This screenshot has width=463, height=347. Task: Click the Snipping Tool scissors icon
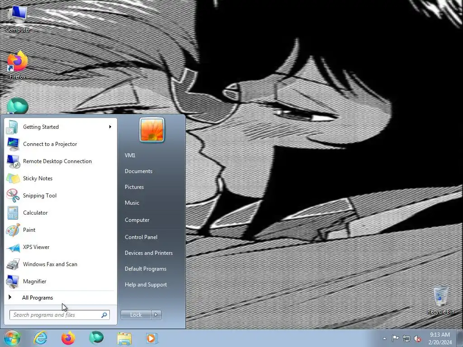pyautogui.click(x=13, y=196)
